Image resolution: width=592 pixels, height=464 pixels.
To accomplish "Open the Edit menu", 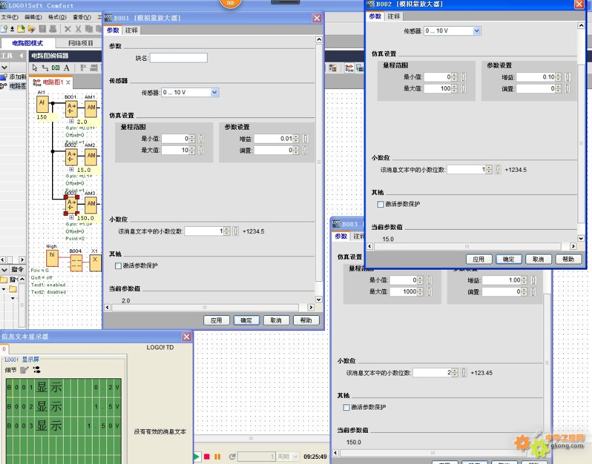I will (x=33, y=17).
